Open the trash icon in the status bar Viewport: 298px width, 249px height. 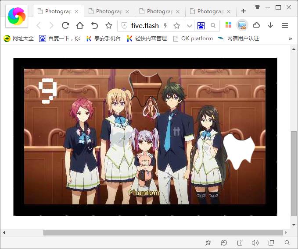click(x=240, y=242)
